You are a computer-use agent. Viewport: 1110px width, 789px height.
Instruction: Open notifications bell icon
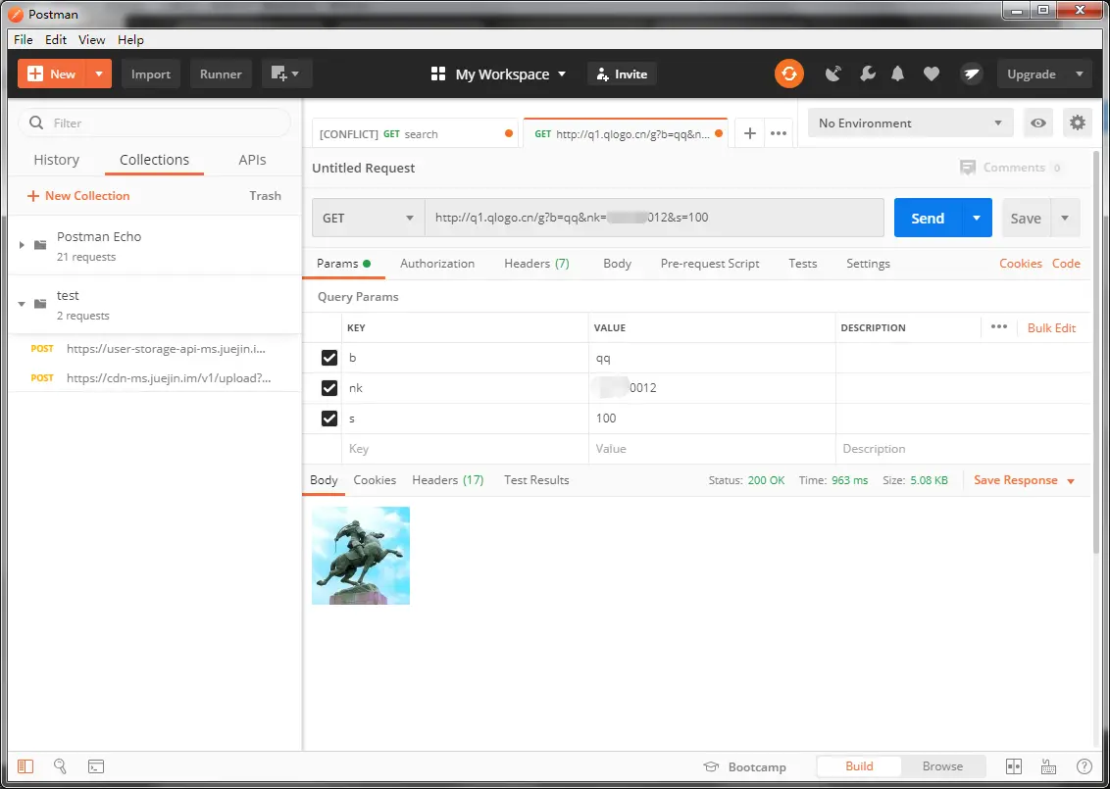897,74
